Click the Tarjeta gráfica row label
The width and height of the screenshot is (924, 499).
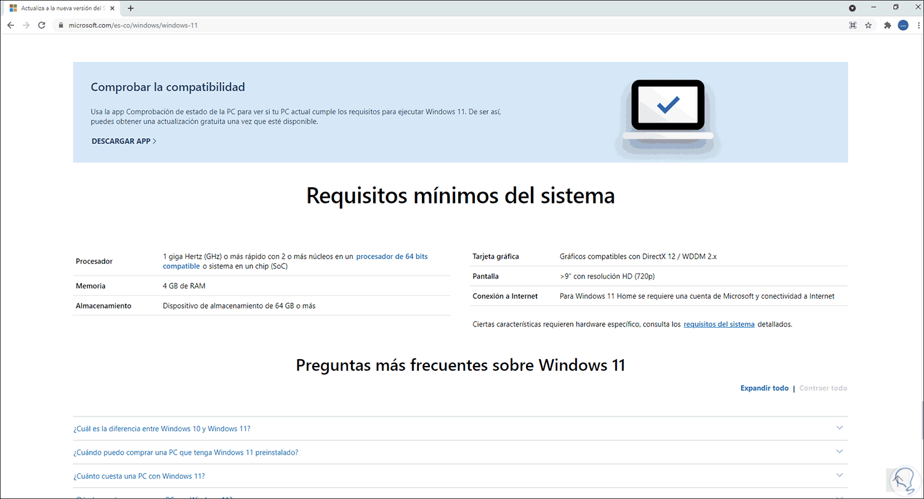[496, 256]
